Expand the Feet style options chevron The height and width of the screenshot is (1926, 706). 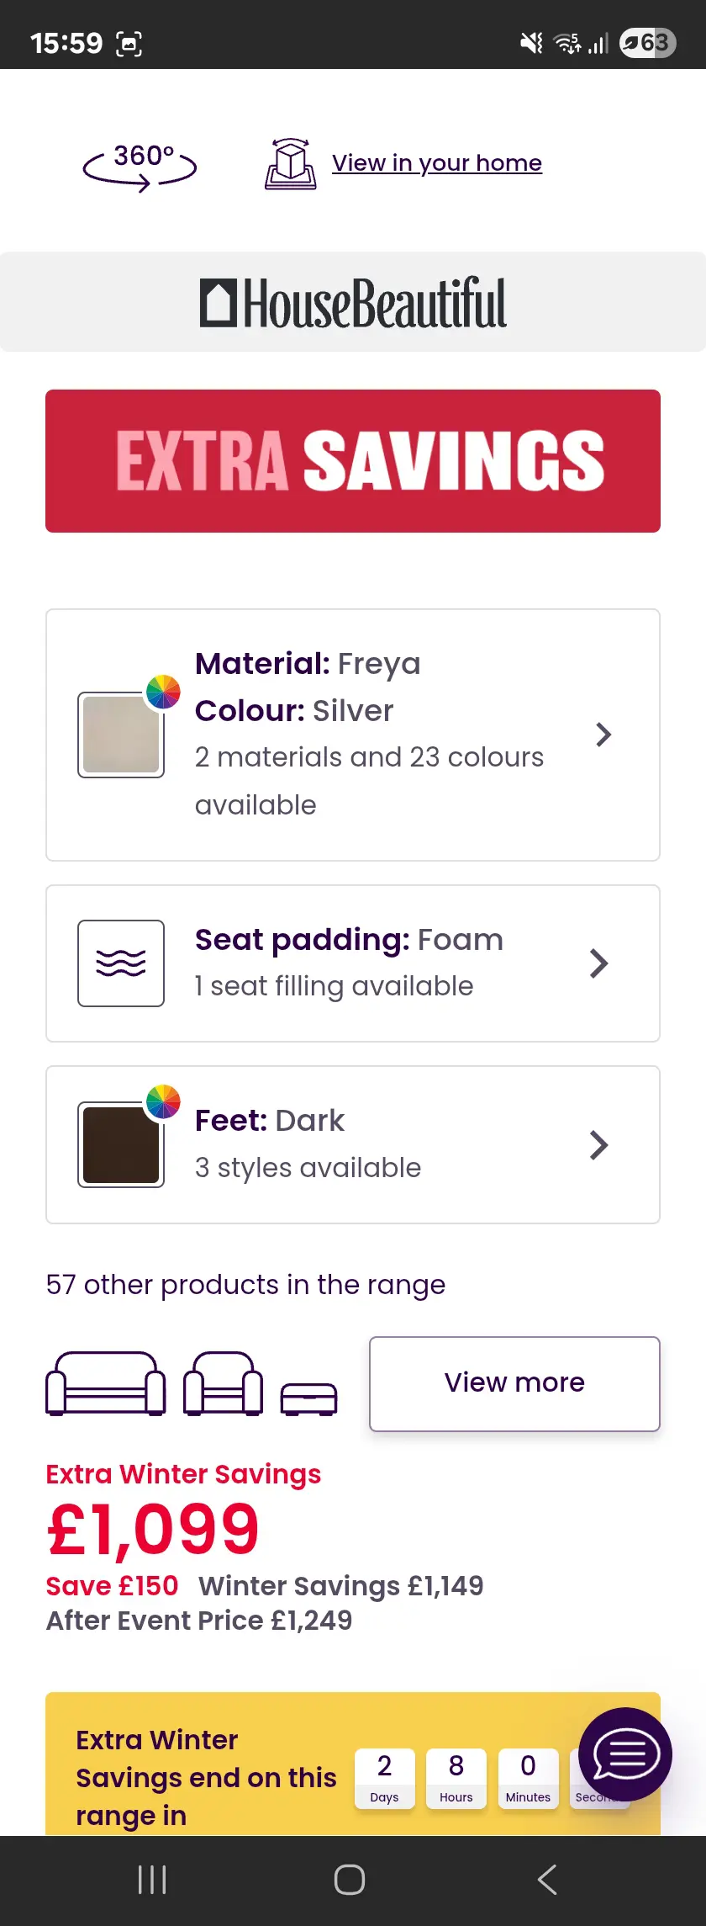click(598, 1144)
